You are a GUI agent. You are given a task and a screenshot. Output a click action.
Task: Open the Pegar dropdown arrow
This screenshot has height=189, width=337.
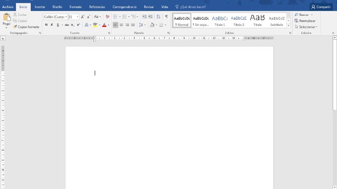[6, 28]
